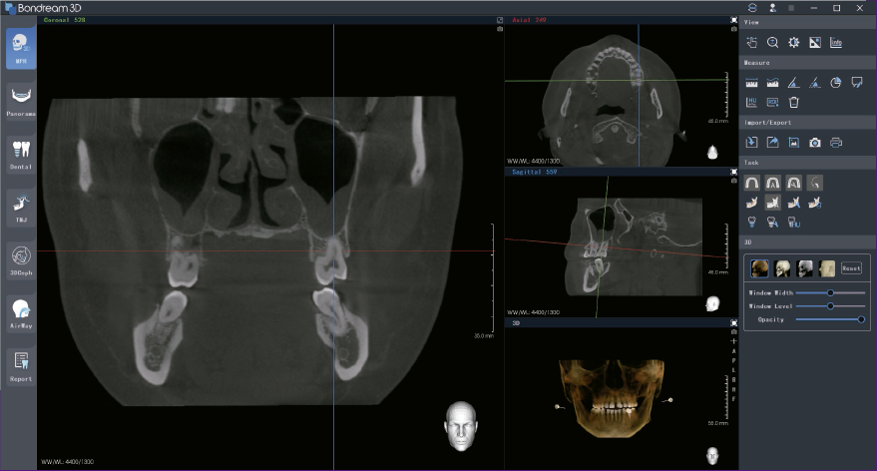The height and width of the screenshot is (471, 877).
Task: Select the implant HU density icon
Action: [793, 223]
